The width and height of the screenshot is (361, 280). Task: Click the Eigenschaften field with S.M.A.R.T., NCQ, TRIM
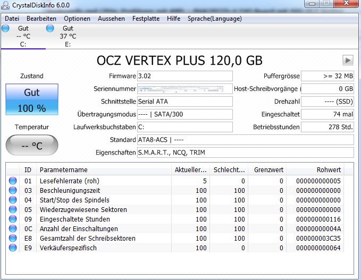point(246,152)
